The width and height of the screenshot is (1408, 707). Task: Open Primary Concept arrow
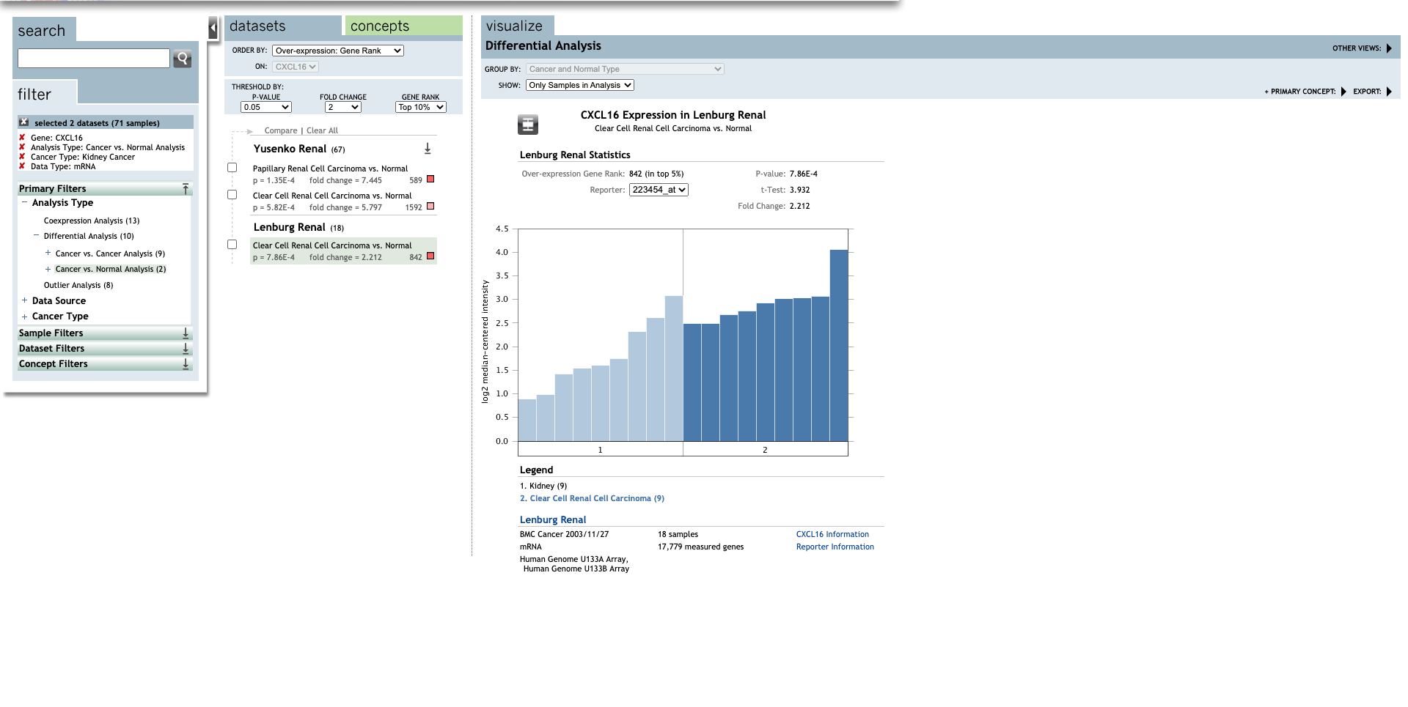[x=1343, y=92]
